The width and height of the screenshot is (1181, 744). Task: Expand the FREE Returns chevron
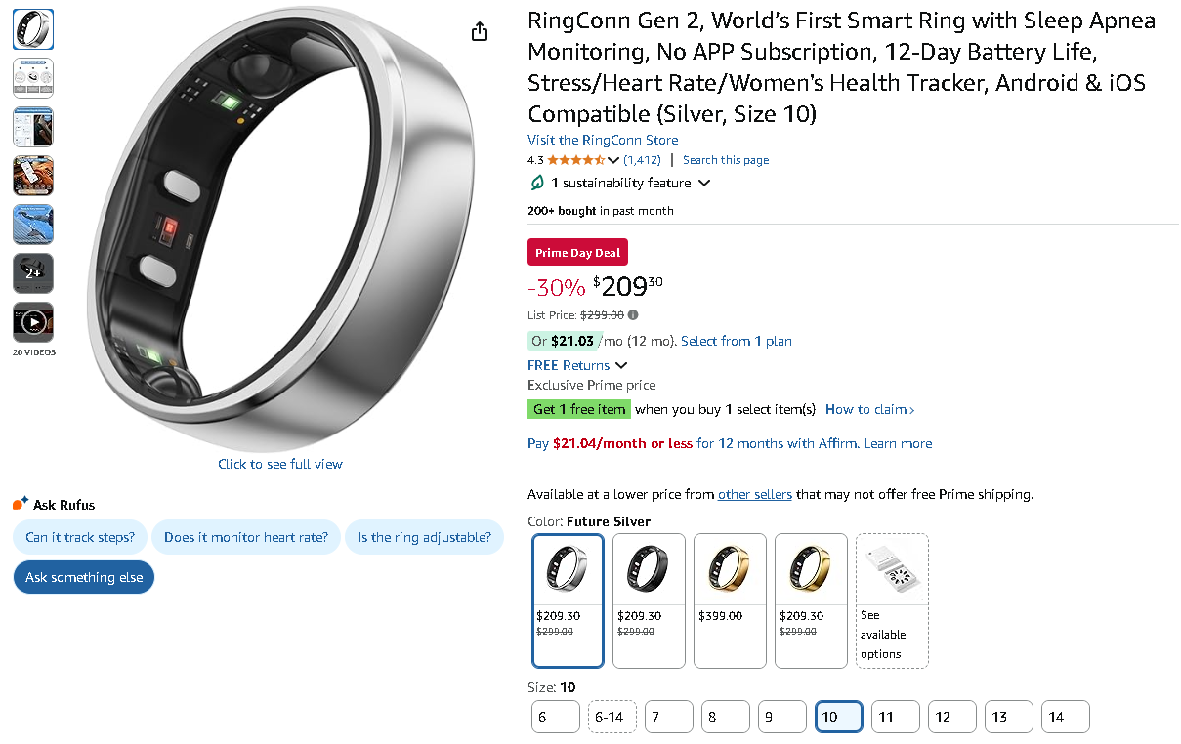(621, 365)
